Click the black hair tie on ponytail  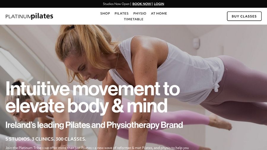(x=71, y=27)
